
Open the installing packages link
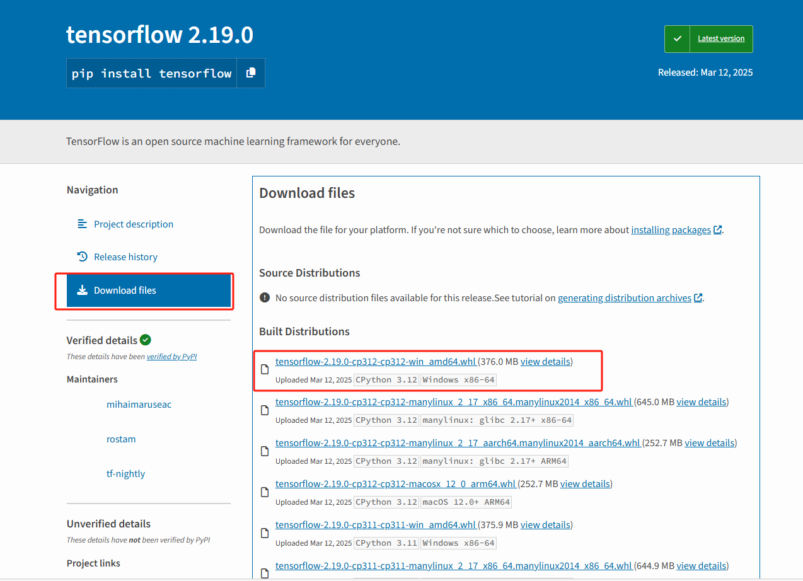point(671,230)
